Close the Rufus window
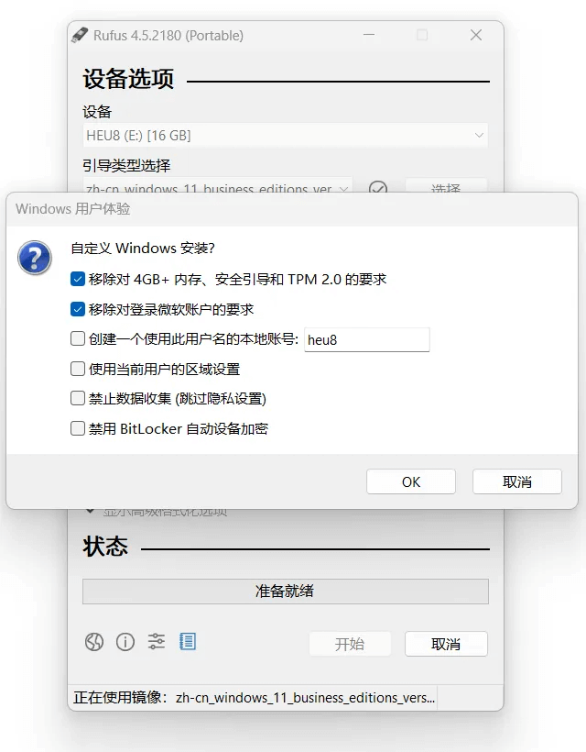The image size is (586, 752). click(x=476, y=35)
